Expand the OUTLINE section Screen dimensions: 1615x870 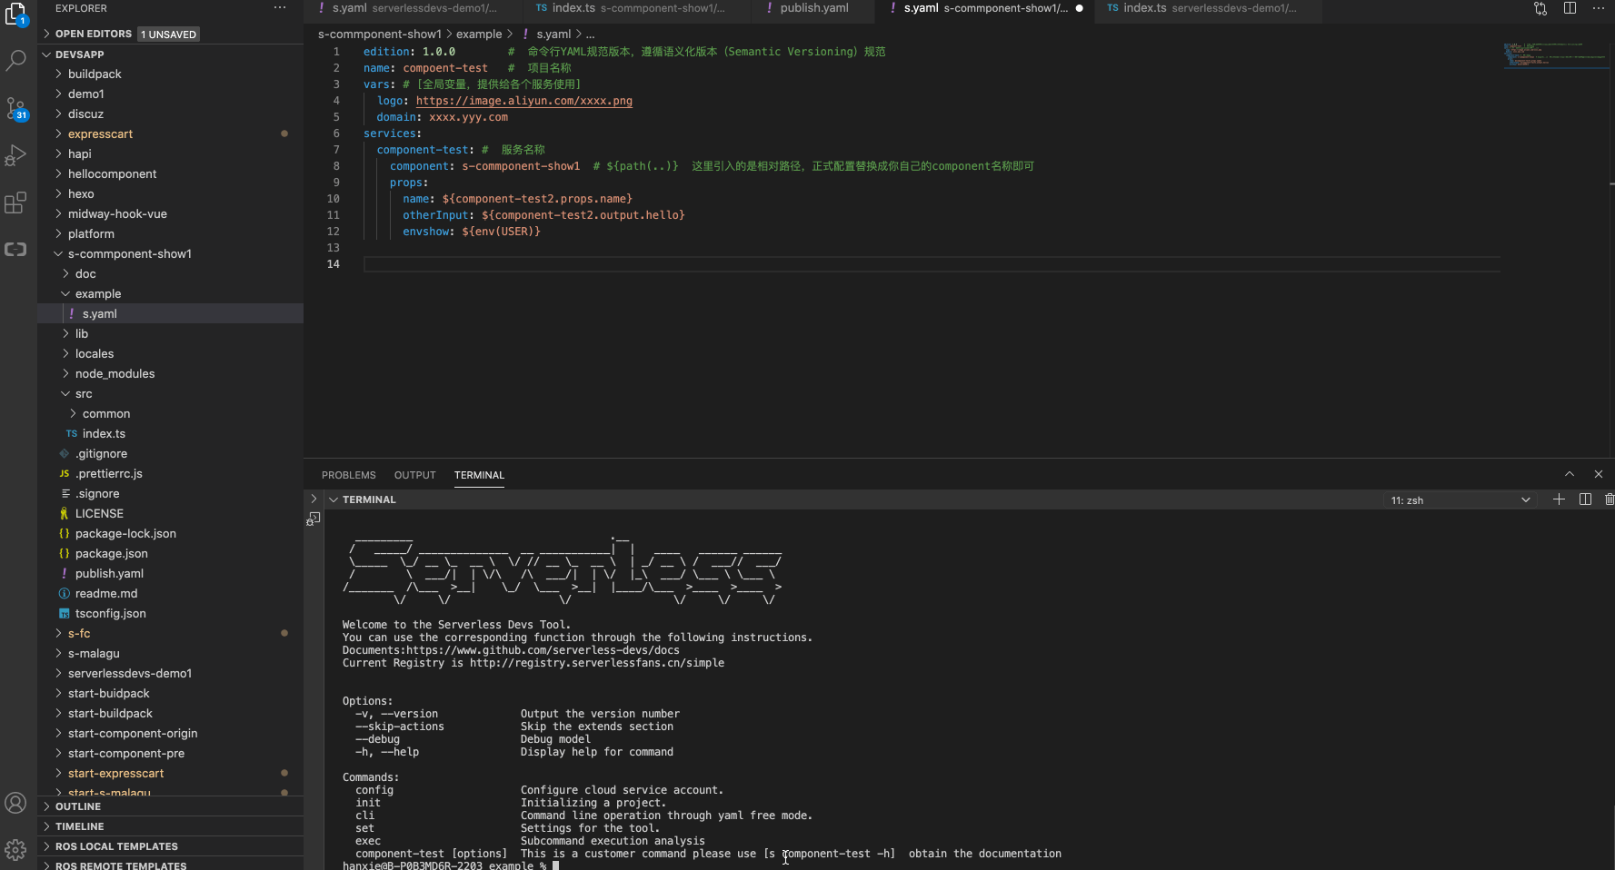coord(78,806)
